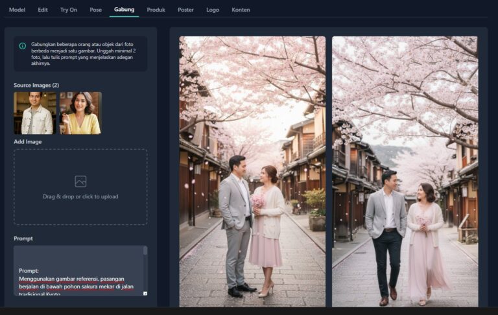The image size is (498, 315).
Task: Navigate to the Konten tab
Action: [241, 10]
